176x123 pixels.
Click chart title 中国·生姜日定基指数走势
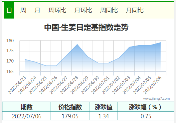click(x=86, y=27)
